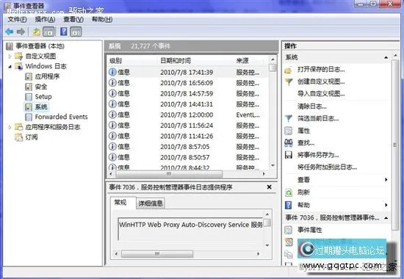
Task: Click 清除日志... action
Action: (x=312, y=106)
